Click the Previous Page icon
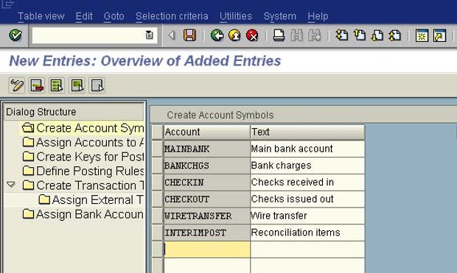457x273 pixels. [x=360, y=35]
